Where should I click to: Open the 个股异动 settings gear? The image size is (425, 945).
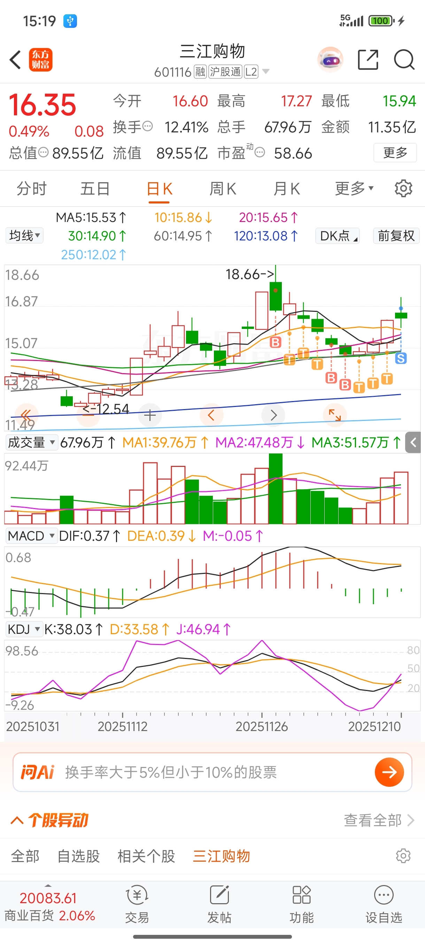[403, 856]
